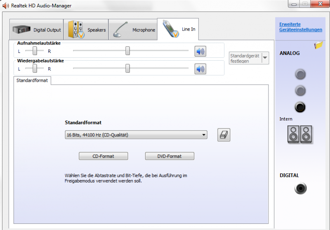The height and width of the screenshot is (230, 330).
Task: Select the Standardformat sub-tab
Action: pos(32,81)
